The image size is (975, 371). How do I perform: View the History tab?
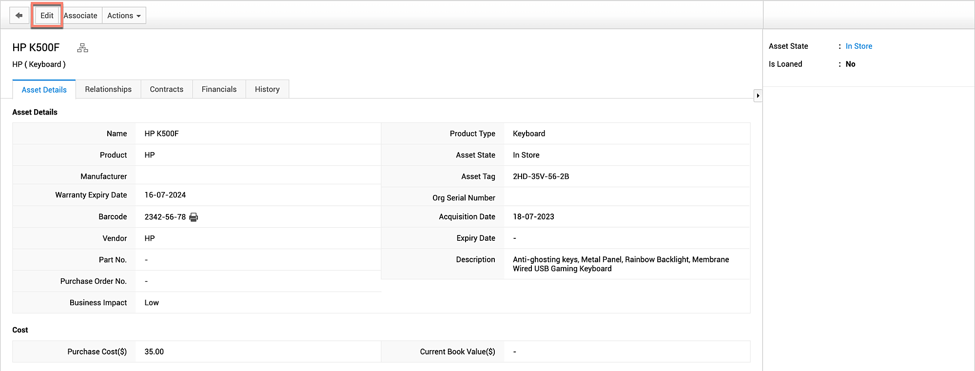pyautogui.click(x=267, y=89)
